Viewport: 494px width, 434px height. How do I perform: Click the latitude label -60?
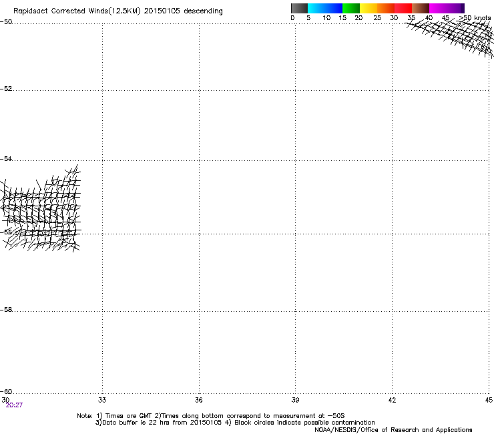point(6,391)
